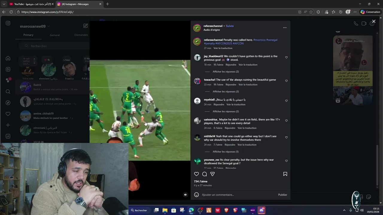Create new post with plus icon

coord(8,125)
